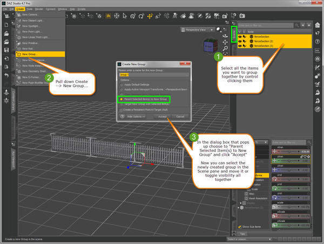324x244 pixels.
Task: Toggle selectable arrow for first fenceSection
Action: click(245, 37)
